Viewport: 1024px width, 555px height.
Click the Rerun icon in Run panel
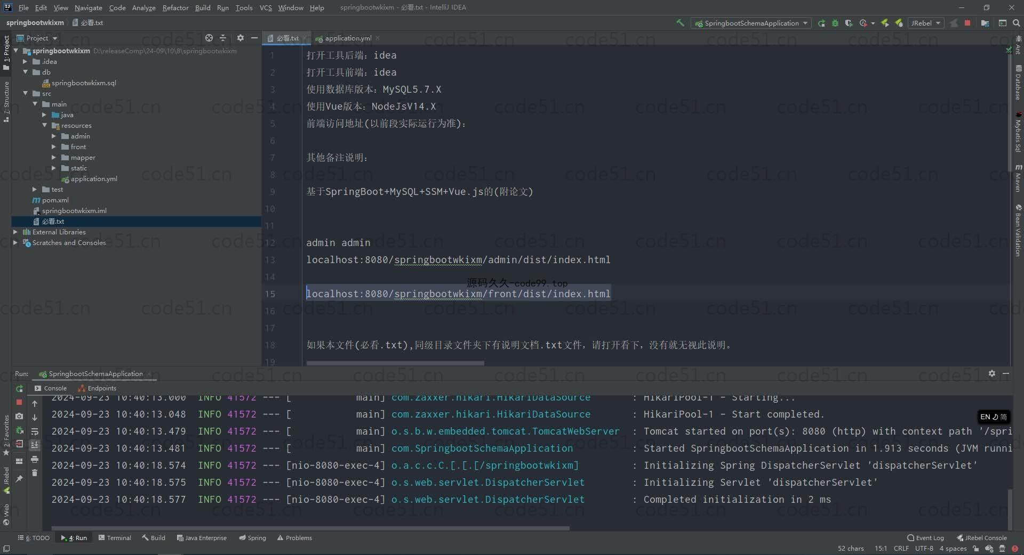click(x=19, y=388)
